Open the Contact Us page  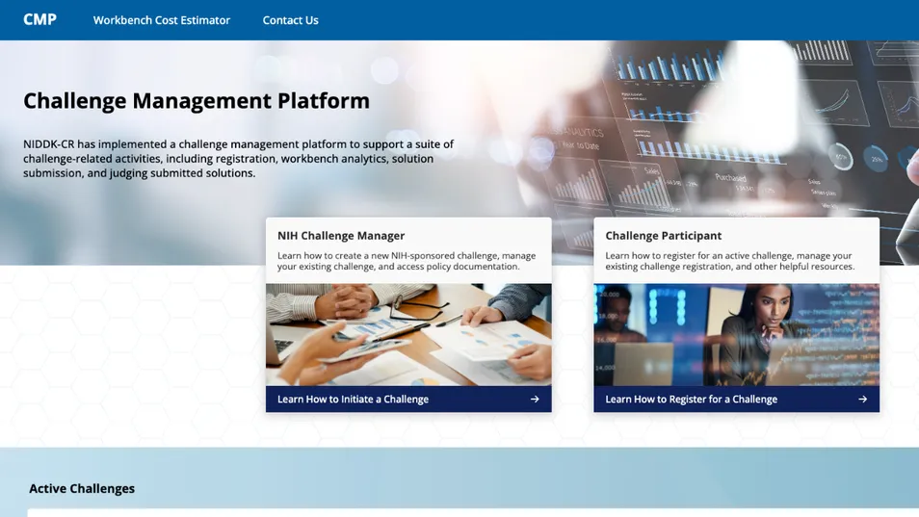point(290,20)
